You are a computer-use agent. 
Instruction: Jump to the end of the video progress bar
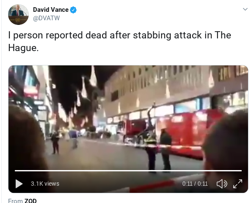241,171
